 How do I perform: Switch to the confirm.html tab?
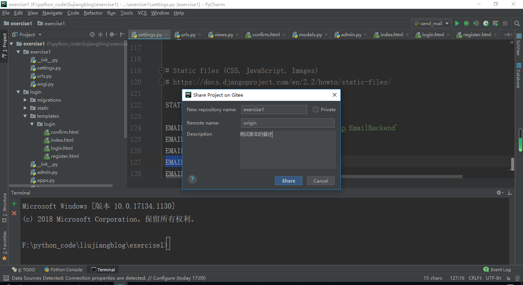266,35
